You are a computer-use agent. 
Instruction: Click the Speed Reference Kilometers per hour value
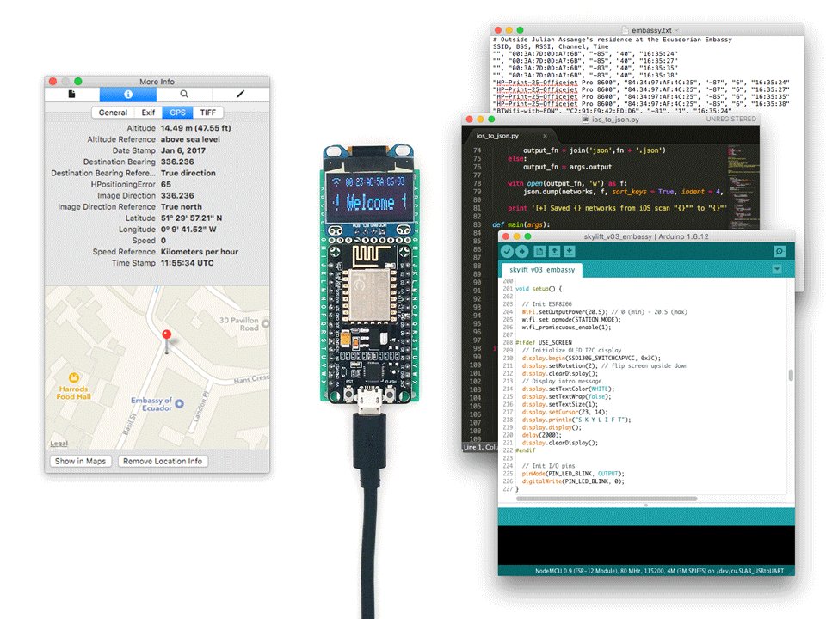(199, 252)
